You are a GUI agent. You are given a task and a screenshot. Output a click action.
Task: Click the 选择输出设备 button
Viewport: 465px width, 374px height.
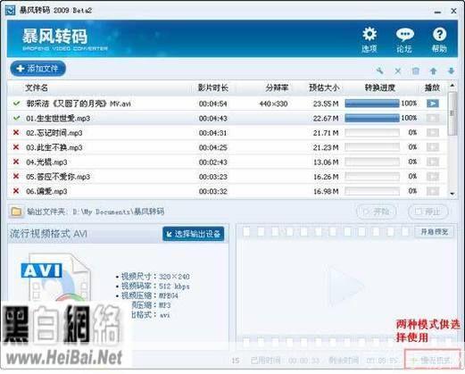(x=194, y=234)
